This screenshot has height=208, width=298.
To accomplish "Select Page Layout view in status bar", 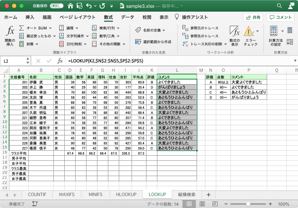I will tap(202, 204).
